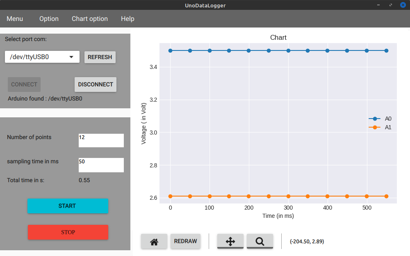The image size is (410, 256).
Task: Click the 'Arduino found : /dev/ttyUSB0' status text
Action: click(45, 99)
